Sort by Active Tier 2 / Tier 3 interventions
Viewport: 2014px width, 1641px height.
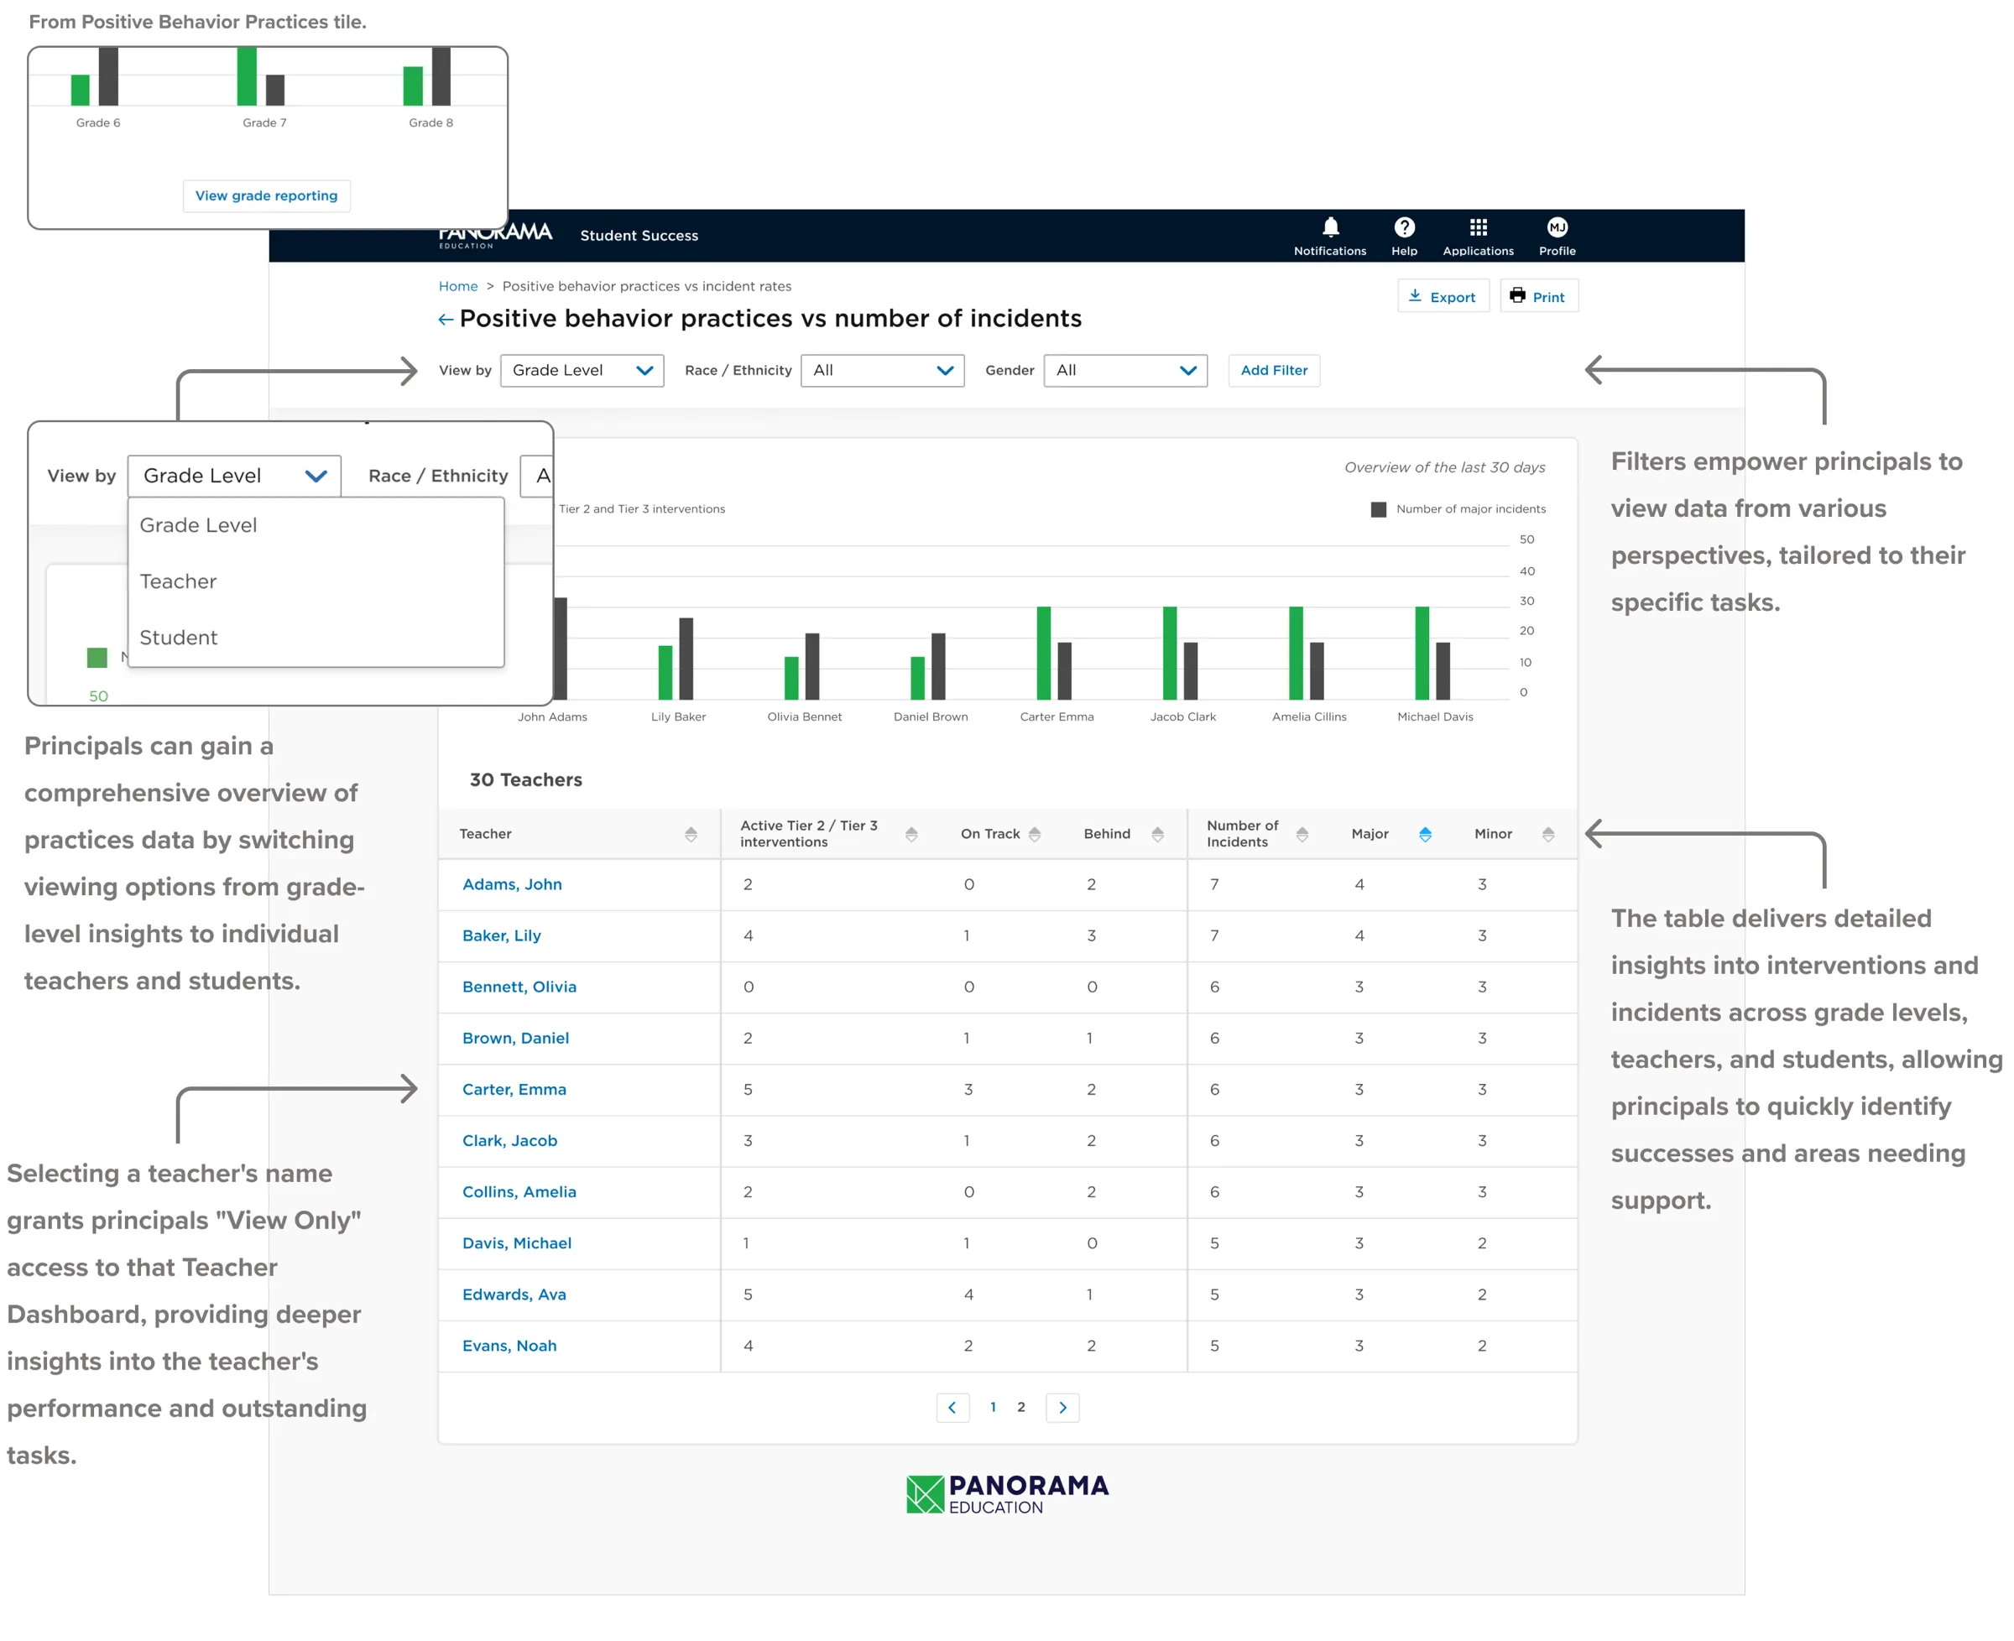point(910,834)
